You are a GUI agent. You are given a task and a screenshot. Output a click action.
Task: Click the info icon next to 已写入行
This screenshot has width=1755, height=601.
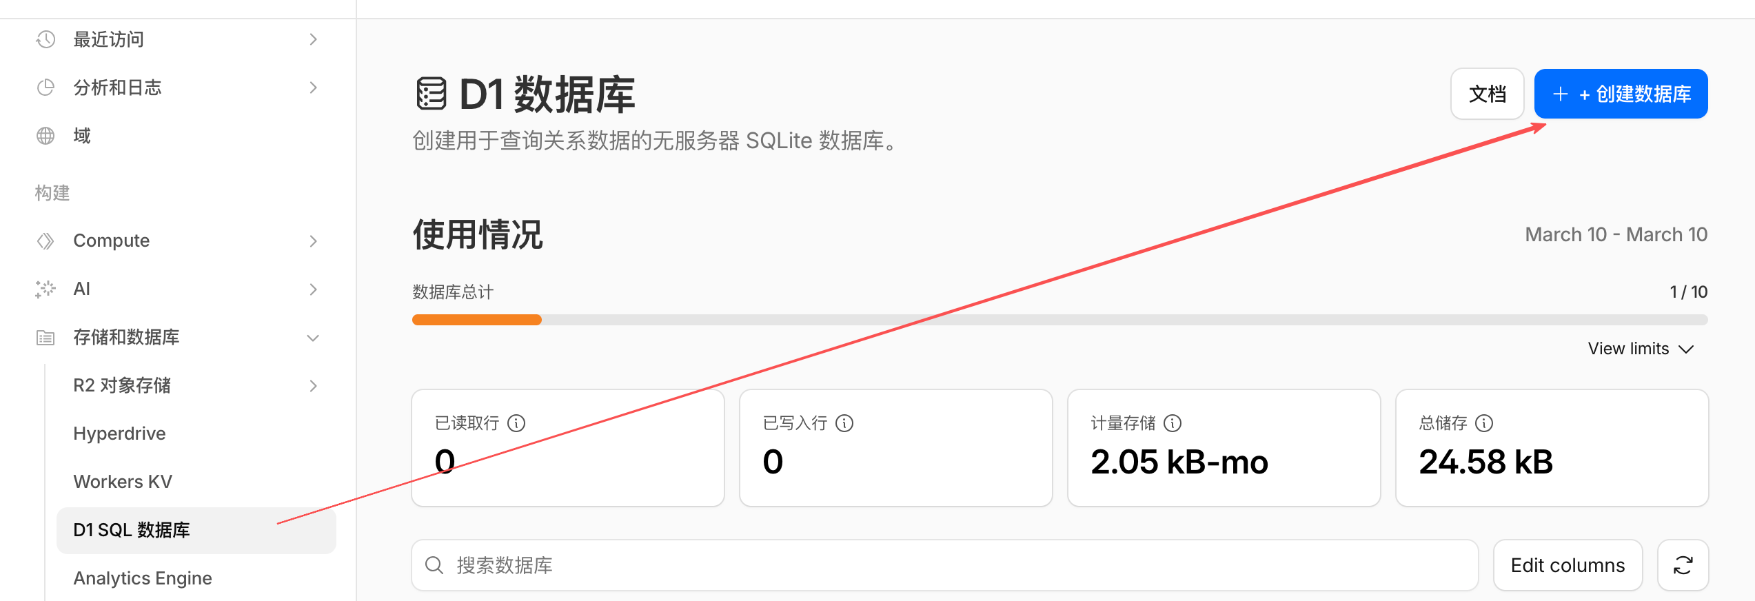tap(844, 423)
